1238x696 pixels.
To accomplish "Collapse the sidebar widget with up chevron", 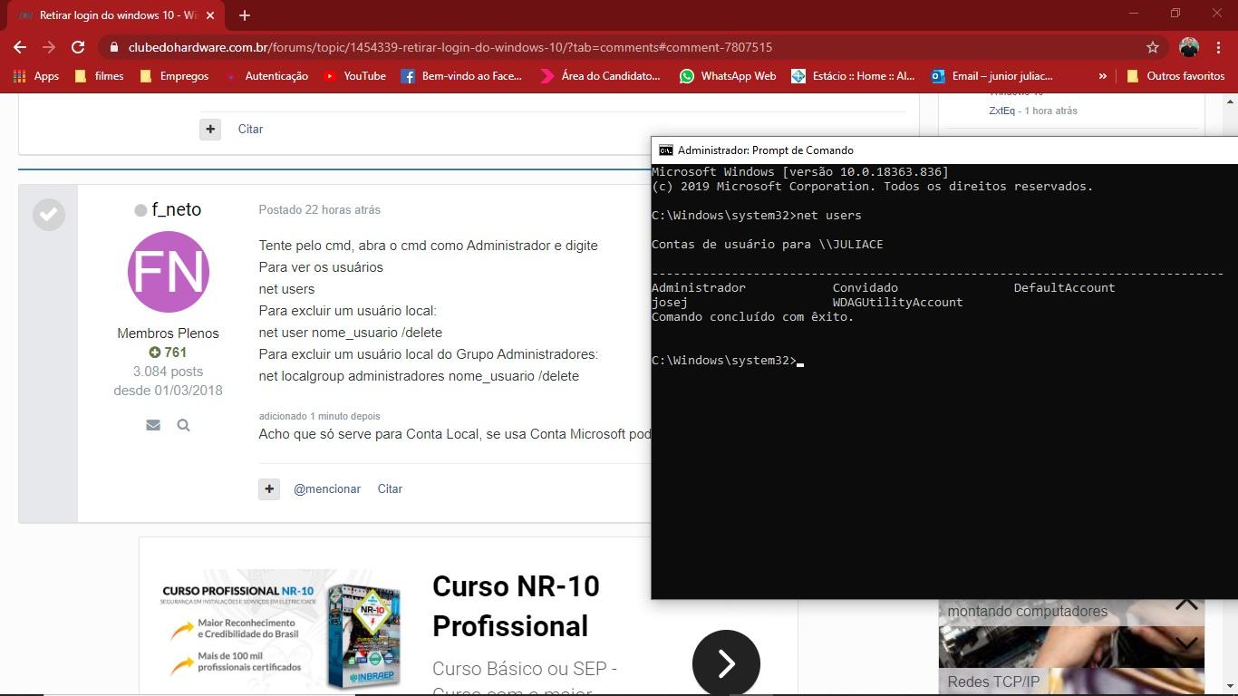I will [1186, 604].
